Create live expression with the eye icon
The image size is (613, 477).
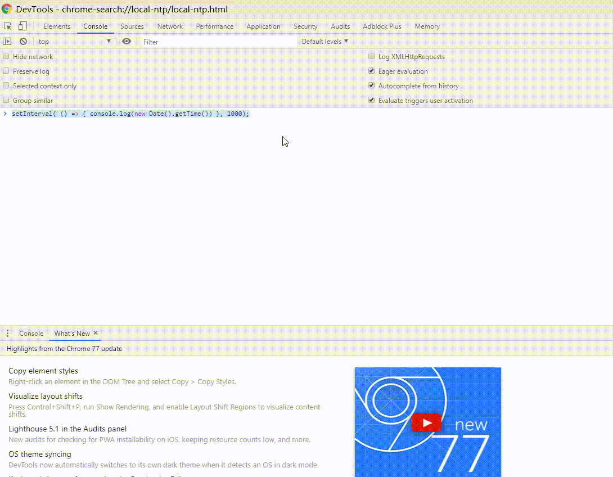coord(127,42)
